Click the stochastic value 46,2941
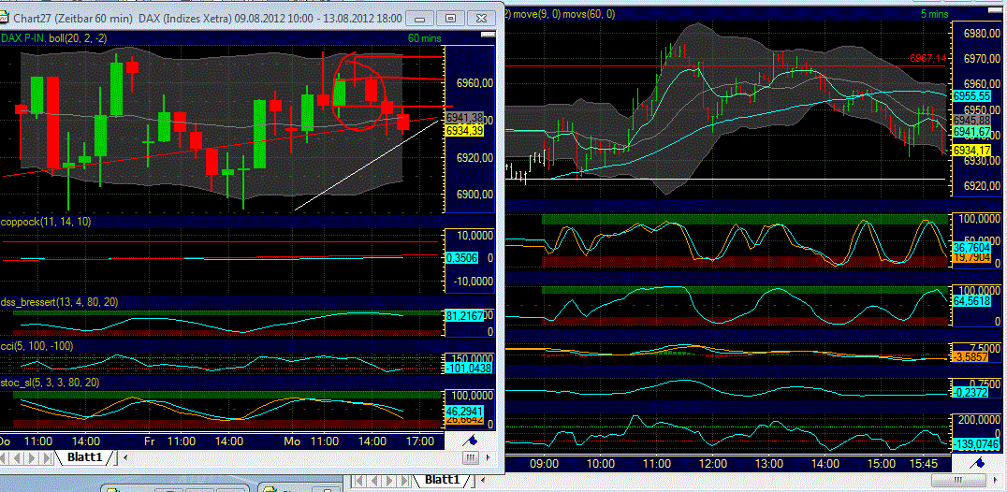Viewport: 1007px width, 492px height. (x=463, y=410)
